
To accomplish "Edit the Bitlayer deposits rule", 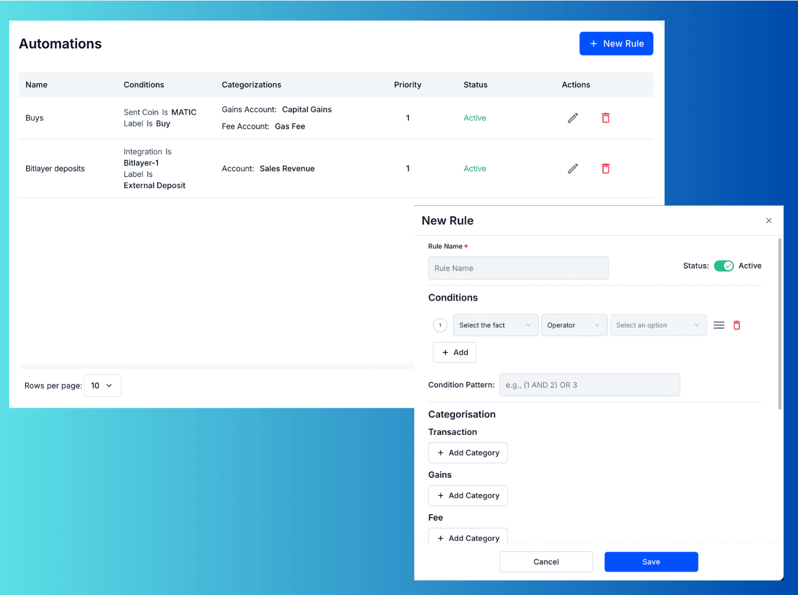I will click(573, 169).
